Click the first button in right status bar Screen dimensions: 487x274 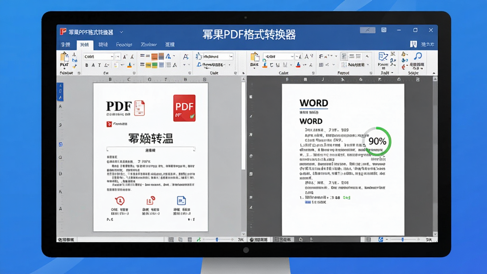259,240
